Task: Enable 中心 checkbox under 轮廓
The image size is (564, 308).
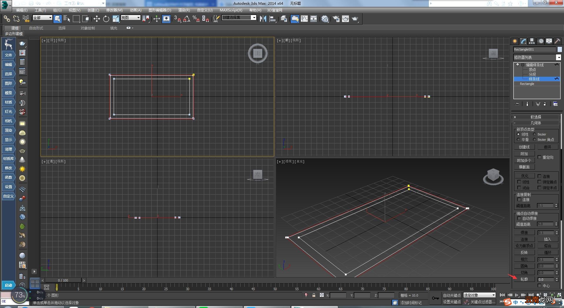Action: (x=539, y=285)
